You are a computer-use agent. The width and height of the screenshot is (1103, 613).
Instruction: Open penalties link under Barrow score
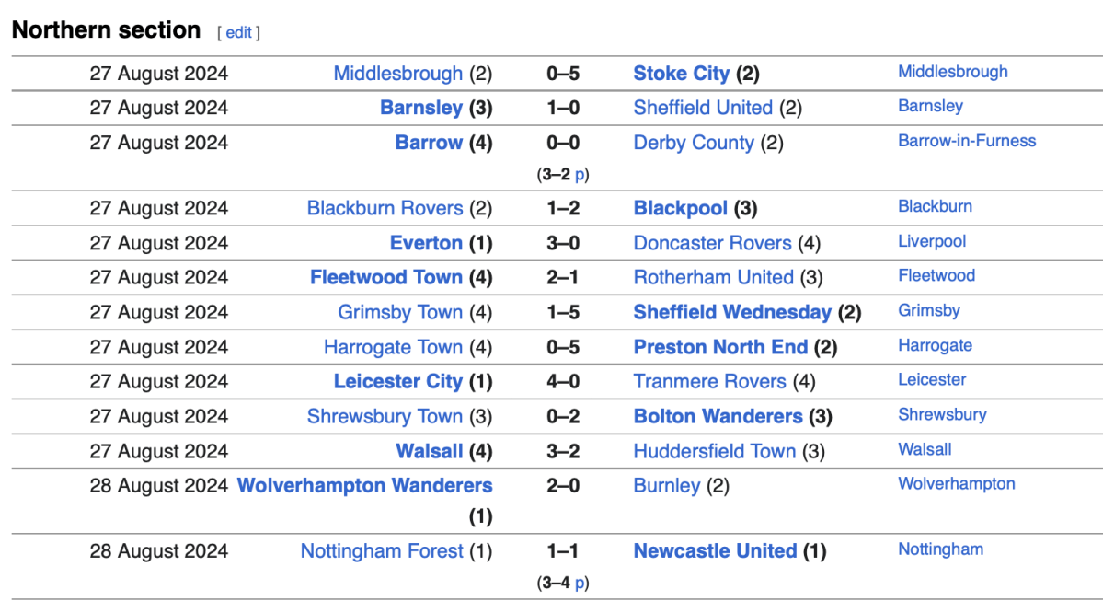[580, 174]
